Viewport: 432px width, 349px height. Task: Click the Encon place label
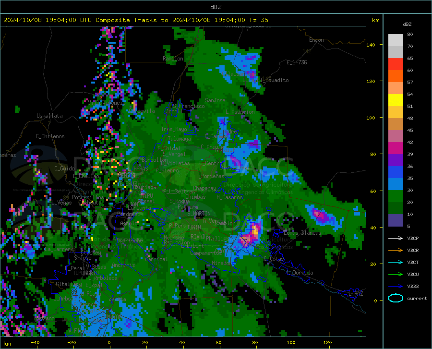[x=316, y=40]
